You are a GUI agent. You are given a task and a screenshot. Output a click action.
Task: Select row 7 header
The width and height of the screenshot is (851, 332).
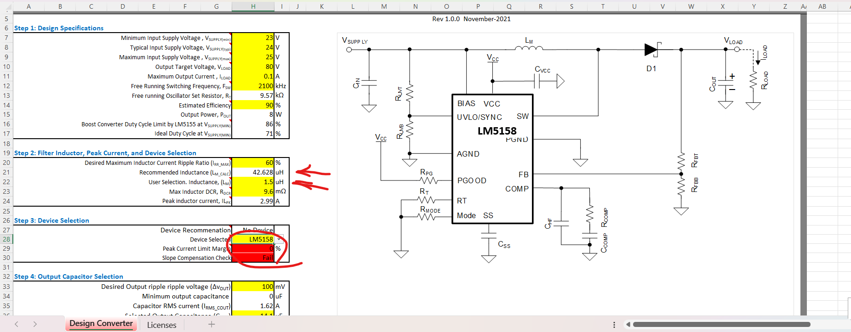6,38
